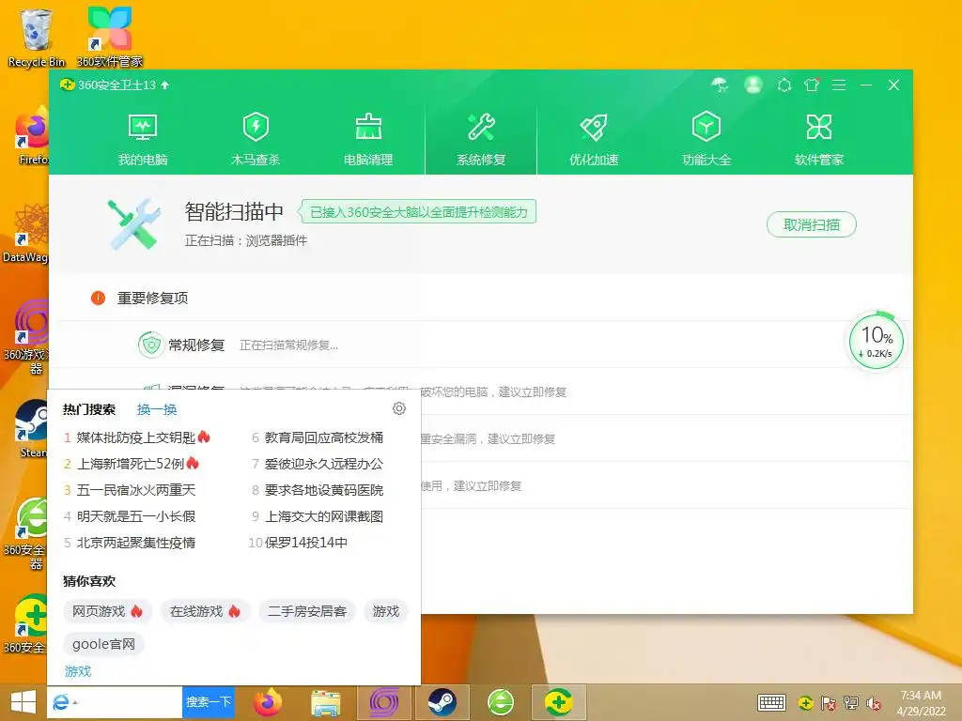Open 360安全卫士 taskbar icon

(x=559, y=702)
